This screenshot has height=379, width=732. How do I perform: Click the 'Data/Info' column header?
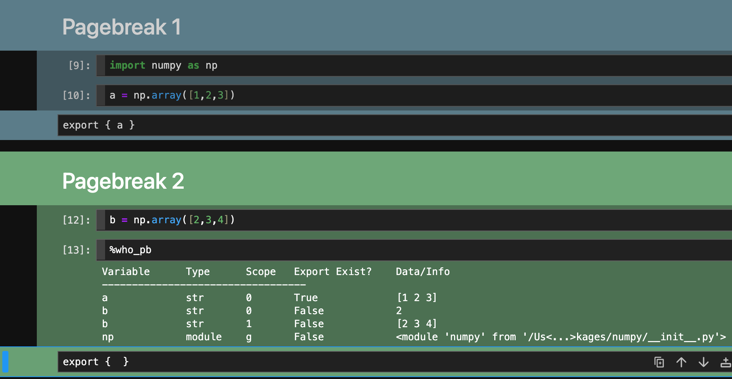click(x=423, y=272)
